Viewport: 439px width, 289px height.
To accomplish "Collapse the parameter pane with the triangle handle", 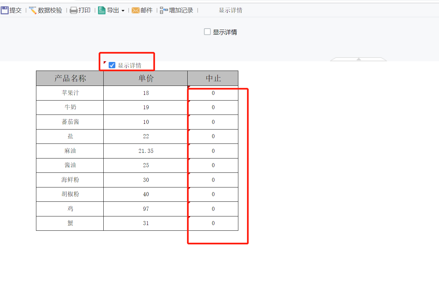I will coord(359,59).
